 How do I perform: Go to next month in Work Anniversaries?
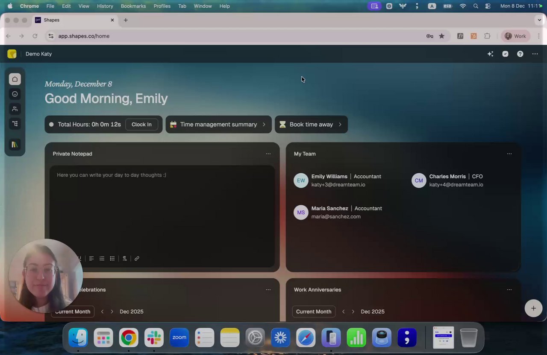click(353, 311)
